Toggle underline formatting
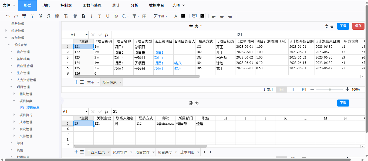The width and height of the screenshot is (368, 161). pyautogui.click(x=108, y=16)
